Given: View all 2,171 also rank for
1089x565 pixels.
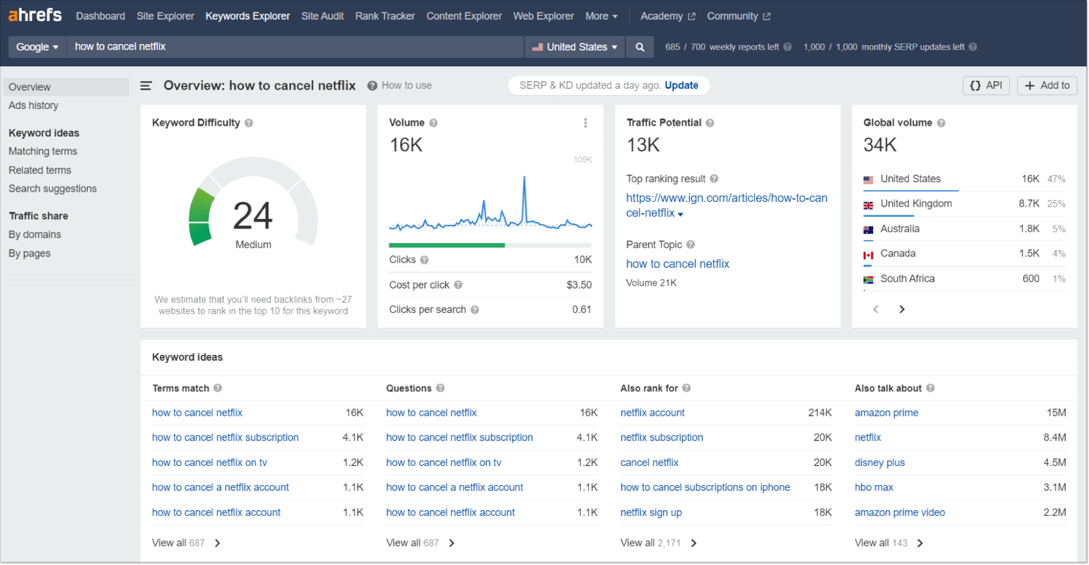Looking at the screenshot, I should (x=659, y=543).
